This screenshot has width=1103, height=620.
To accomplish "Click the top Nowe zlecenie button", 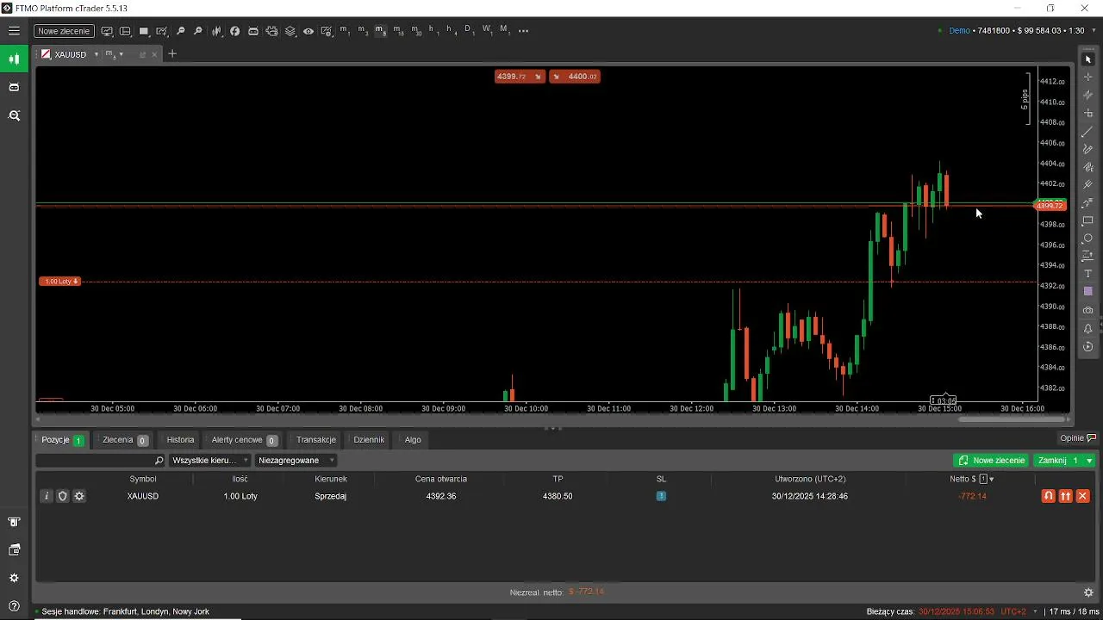I will pyautogui.click(x=64, y=31).
